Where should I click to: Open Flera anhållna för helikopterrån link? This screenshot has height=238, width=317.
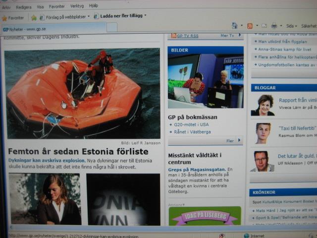[287, 57]
